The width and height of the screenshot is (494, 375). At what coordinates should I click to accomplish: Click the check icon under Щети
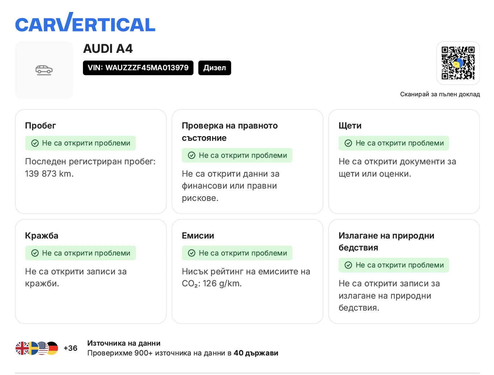[x=348, y=143]
